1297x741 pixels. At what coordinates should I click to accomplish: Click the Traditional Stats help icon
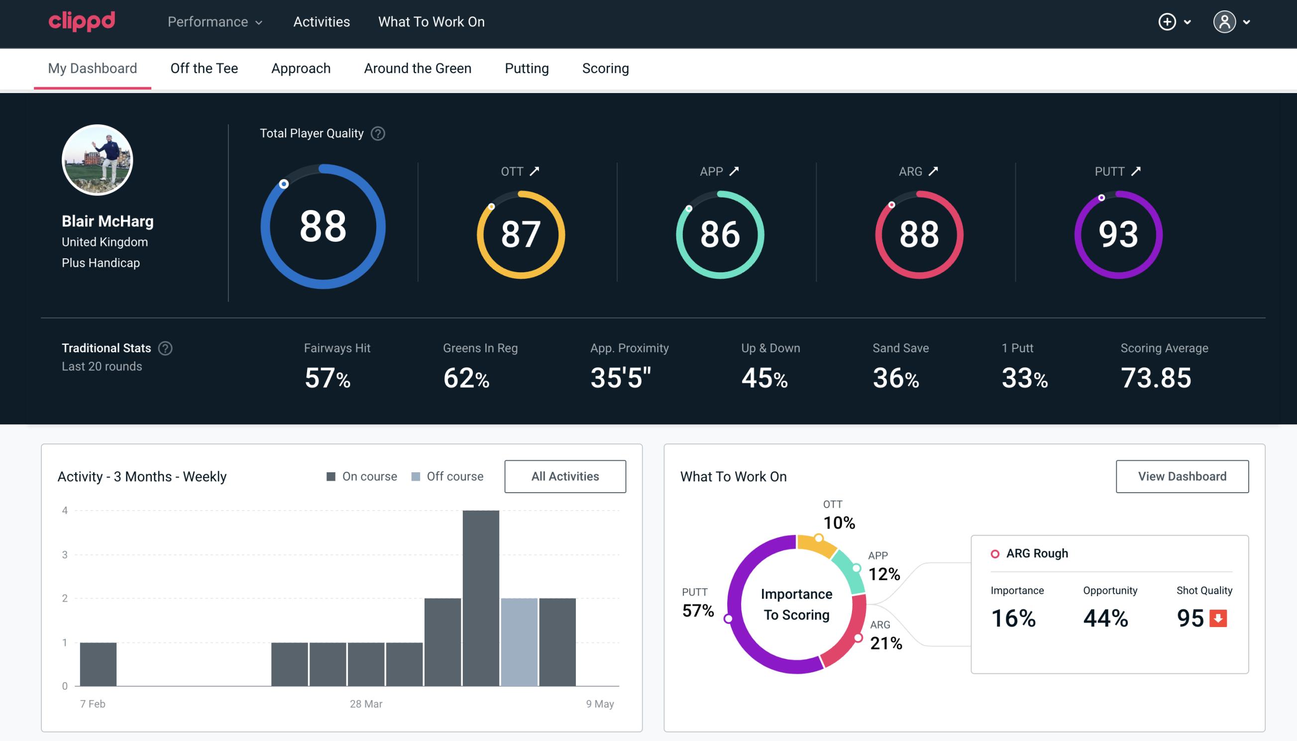164,347
